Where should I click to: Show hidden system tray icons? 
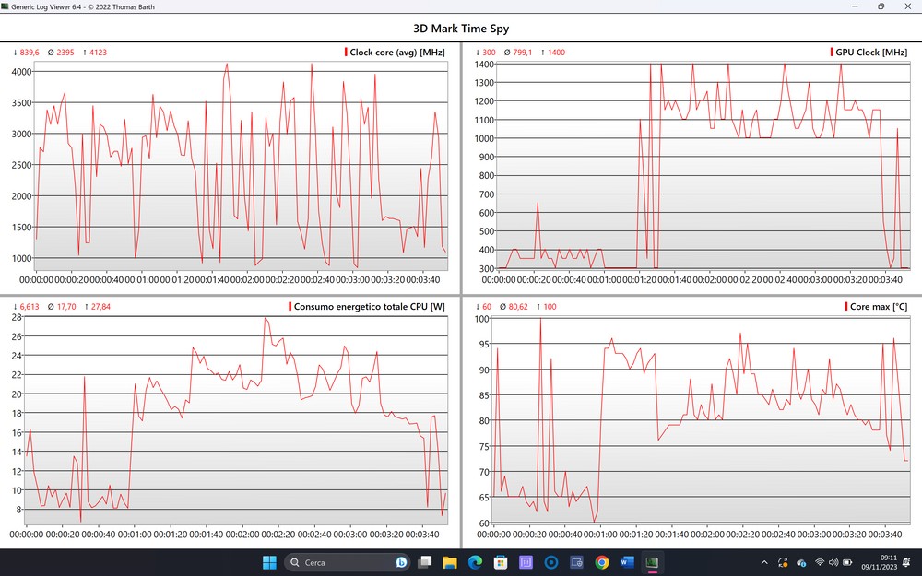click(764, 562)
